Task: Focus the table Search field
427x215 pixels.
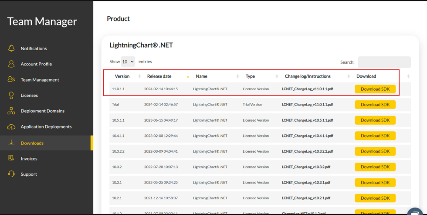Action: point(384,62)
